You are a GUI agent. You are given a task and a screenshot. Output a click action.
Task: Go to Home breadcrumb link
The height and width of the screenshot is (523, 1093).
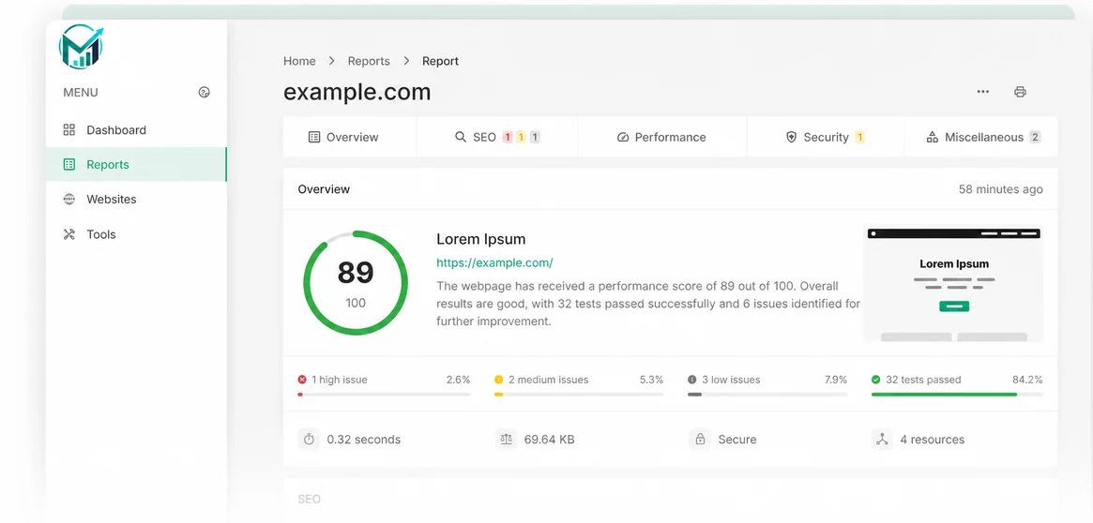click(299, 61)
